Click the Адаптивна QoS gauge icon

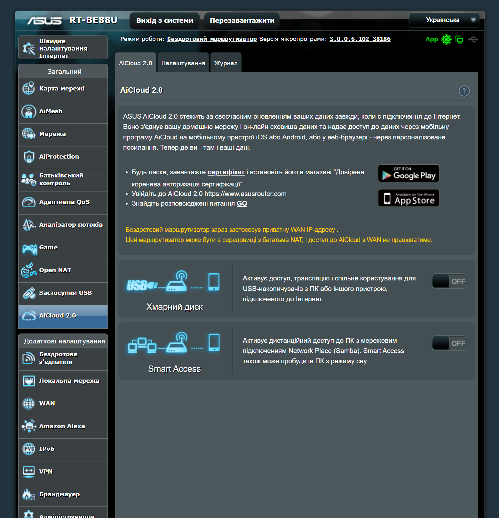pos(28,202)
